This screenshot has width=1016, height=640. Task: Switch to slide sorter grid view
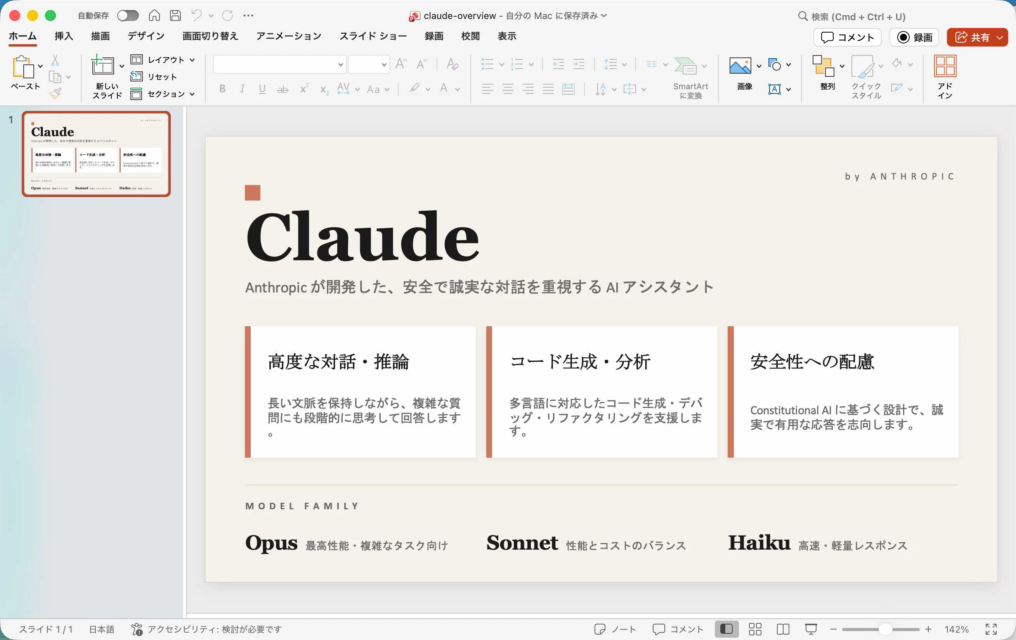click(x=755, y=629)
